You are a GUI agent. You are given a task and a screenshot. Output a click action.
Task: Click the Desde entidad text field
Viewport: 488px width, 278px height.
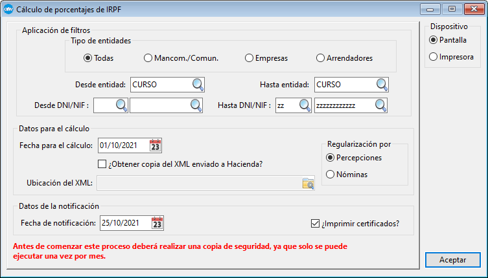(159, 85)
